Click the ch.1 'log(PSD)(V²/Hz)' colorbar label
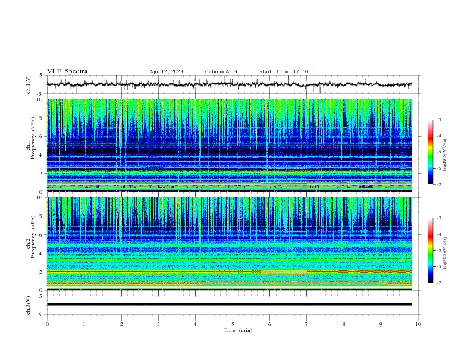The image size is (471, 364). 445,155
